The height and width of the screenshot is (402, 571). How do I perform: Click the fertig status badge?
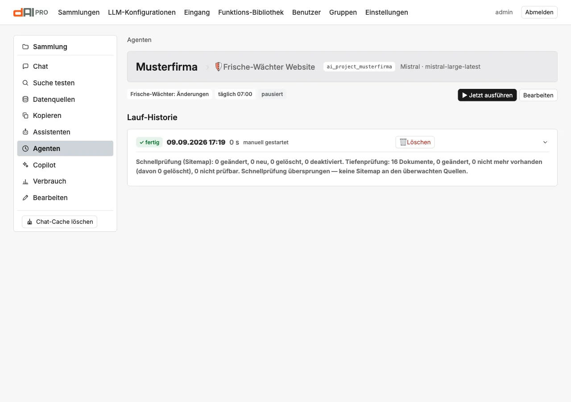149,142
